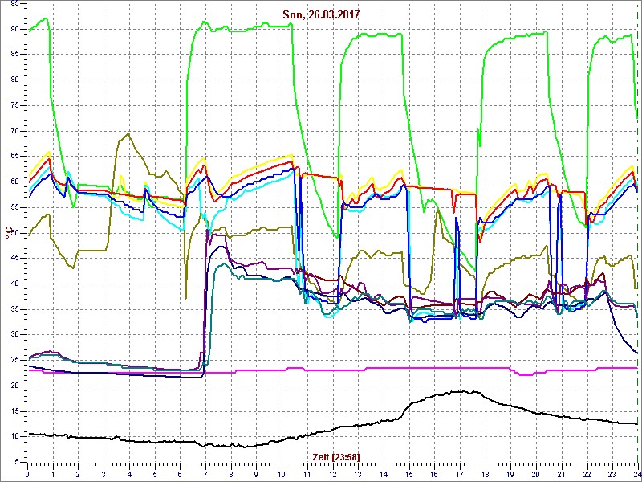Screen dimensions: 642x482
Task: Pick hour 18 on the x-axis
Action: [485, 474]
